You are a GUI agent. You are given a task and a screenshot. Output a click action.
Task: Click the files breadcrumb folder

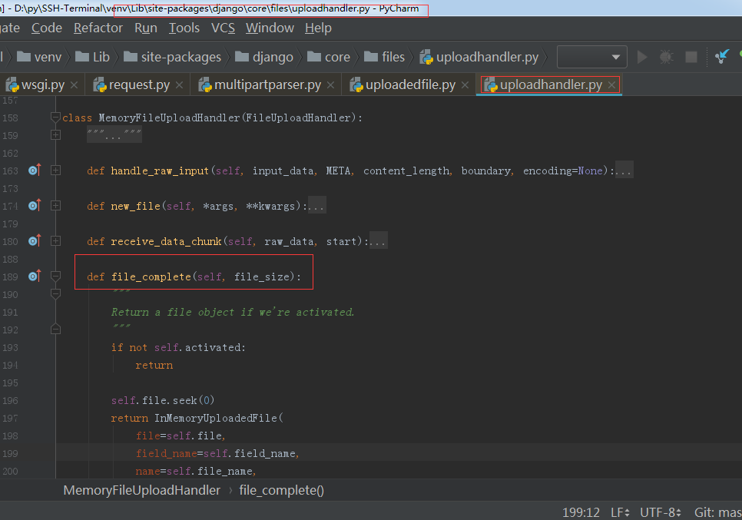click(384, 58)
